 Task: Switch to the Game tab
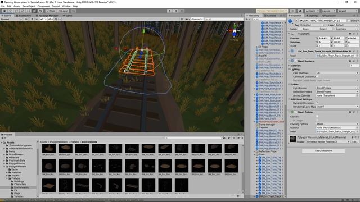click(x=67, y=16)
